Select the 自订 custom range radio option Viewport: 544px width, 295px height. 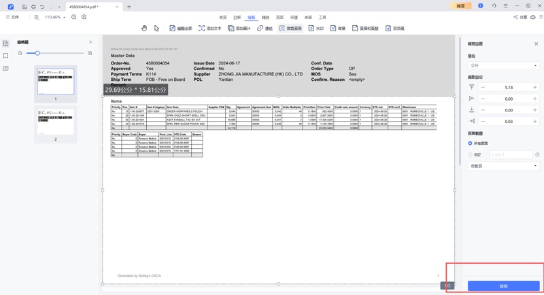470,154
